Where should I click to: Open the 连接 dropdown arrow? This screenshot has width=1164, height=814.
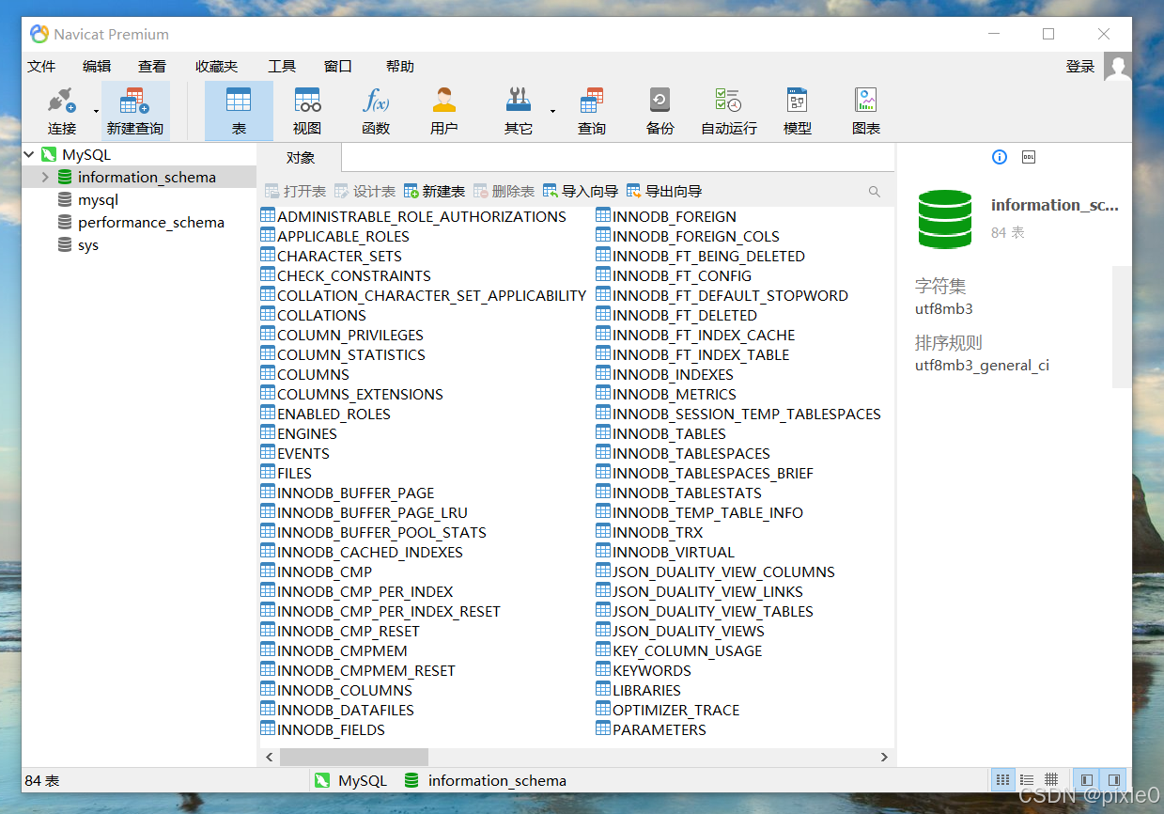pos(96,111)
